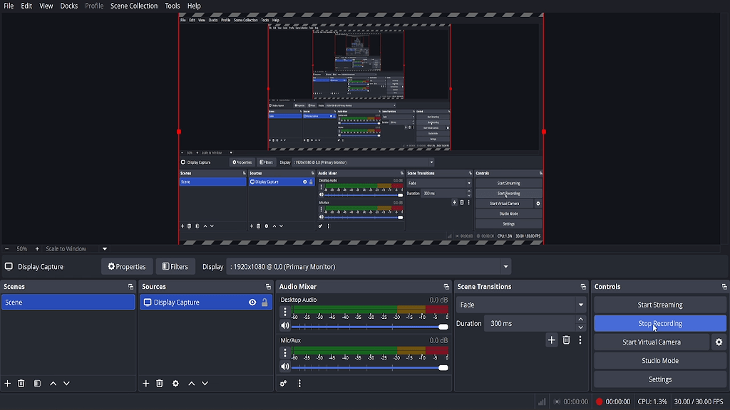The height and width of the screenshot is (410, 730).
Task: Toggle lock on Display Capture source
Action: click(x=264, y=303)
